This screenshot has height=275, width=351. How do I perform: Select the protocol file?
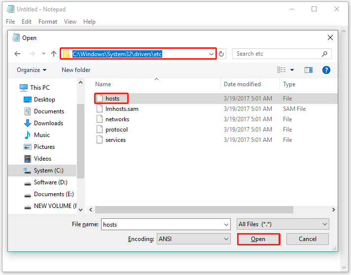coord(116,130)
